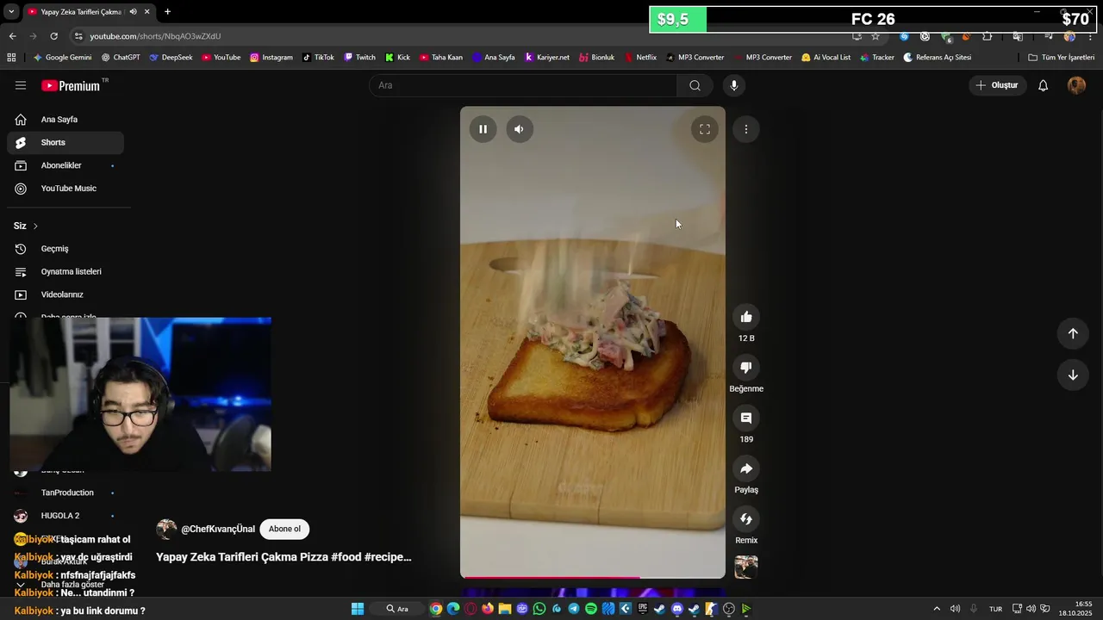Click the search magnifier button

(695, 85)
